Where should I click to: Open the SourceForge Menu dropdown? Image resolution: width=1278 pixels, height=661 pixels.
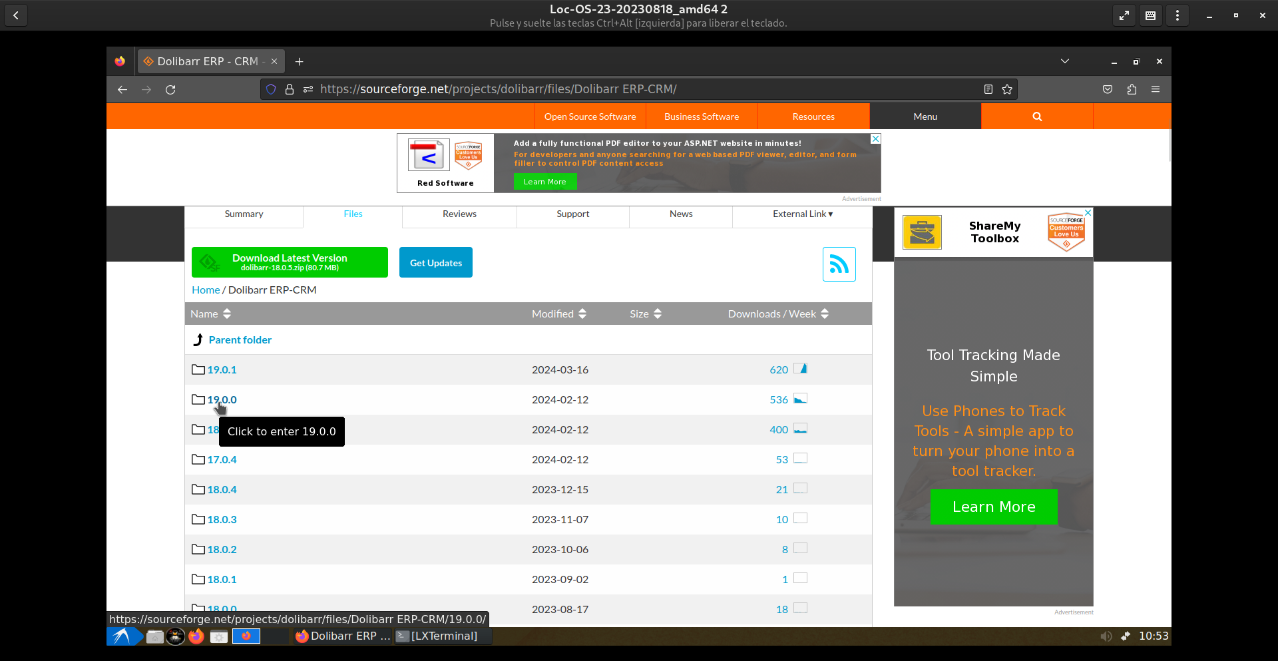925,116
